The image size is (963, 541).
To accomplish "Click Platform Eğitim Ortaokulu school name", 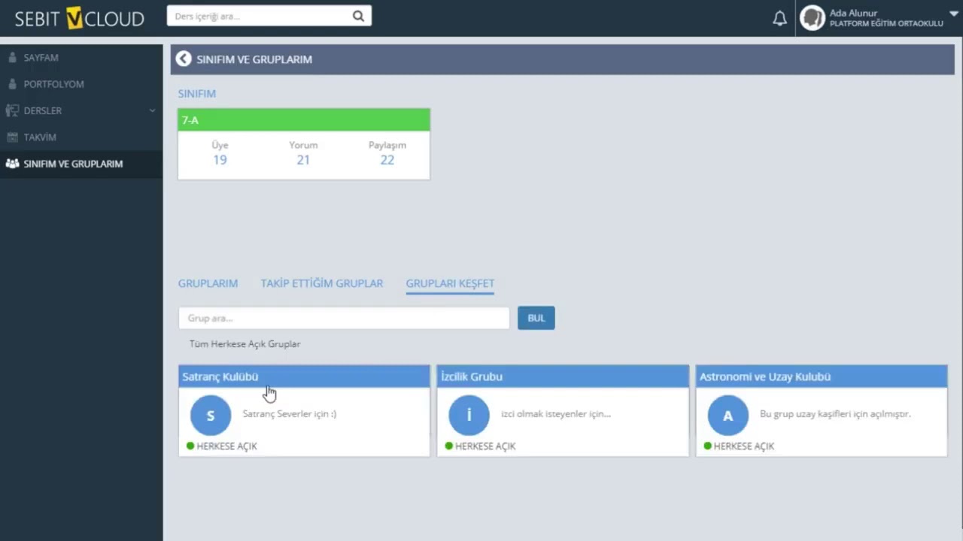I will (886, 24).
